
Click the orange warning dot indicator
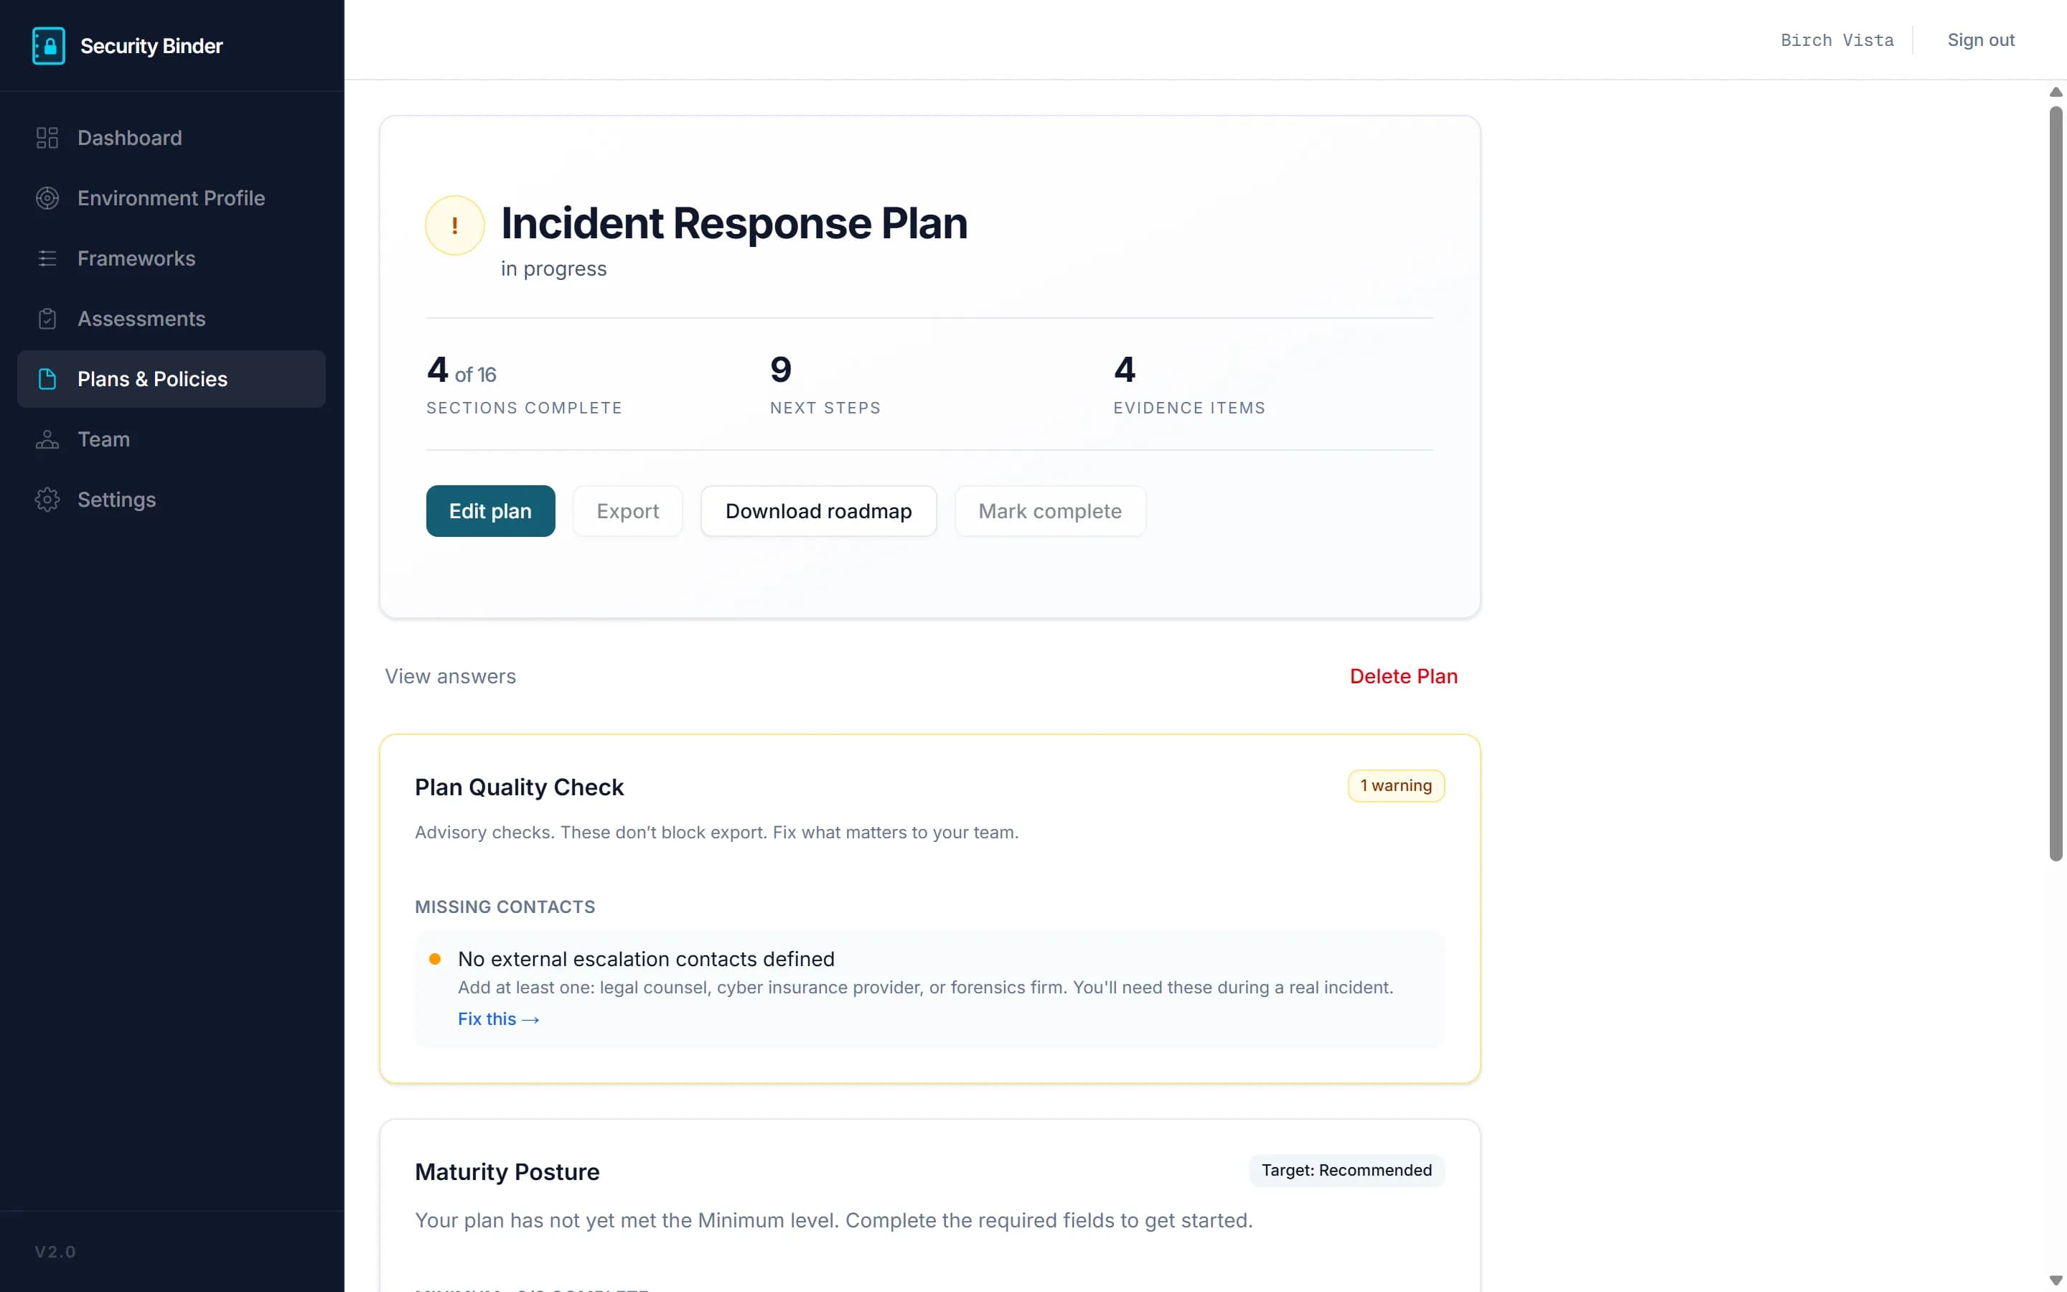435,959
